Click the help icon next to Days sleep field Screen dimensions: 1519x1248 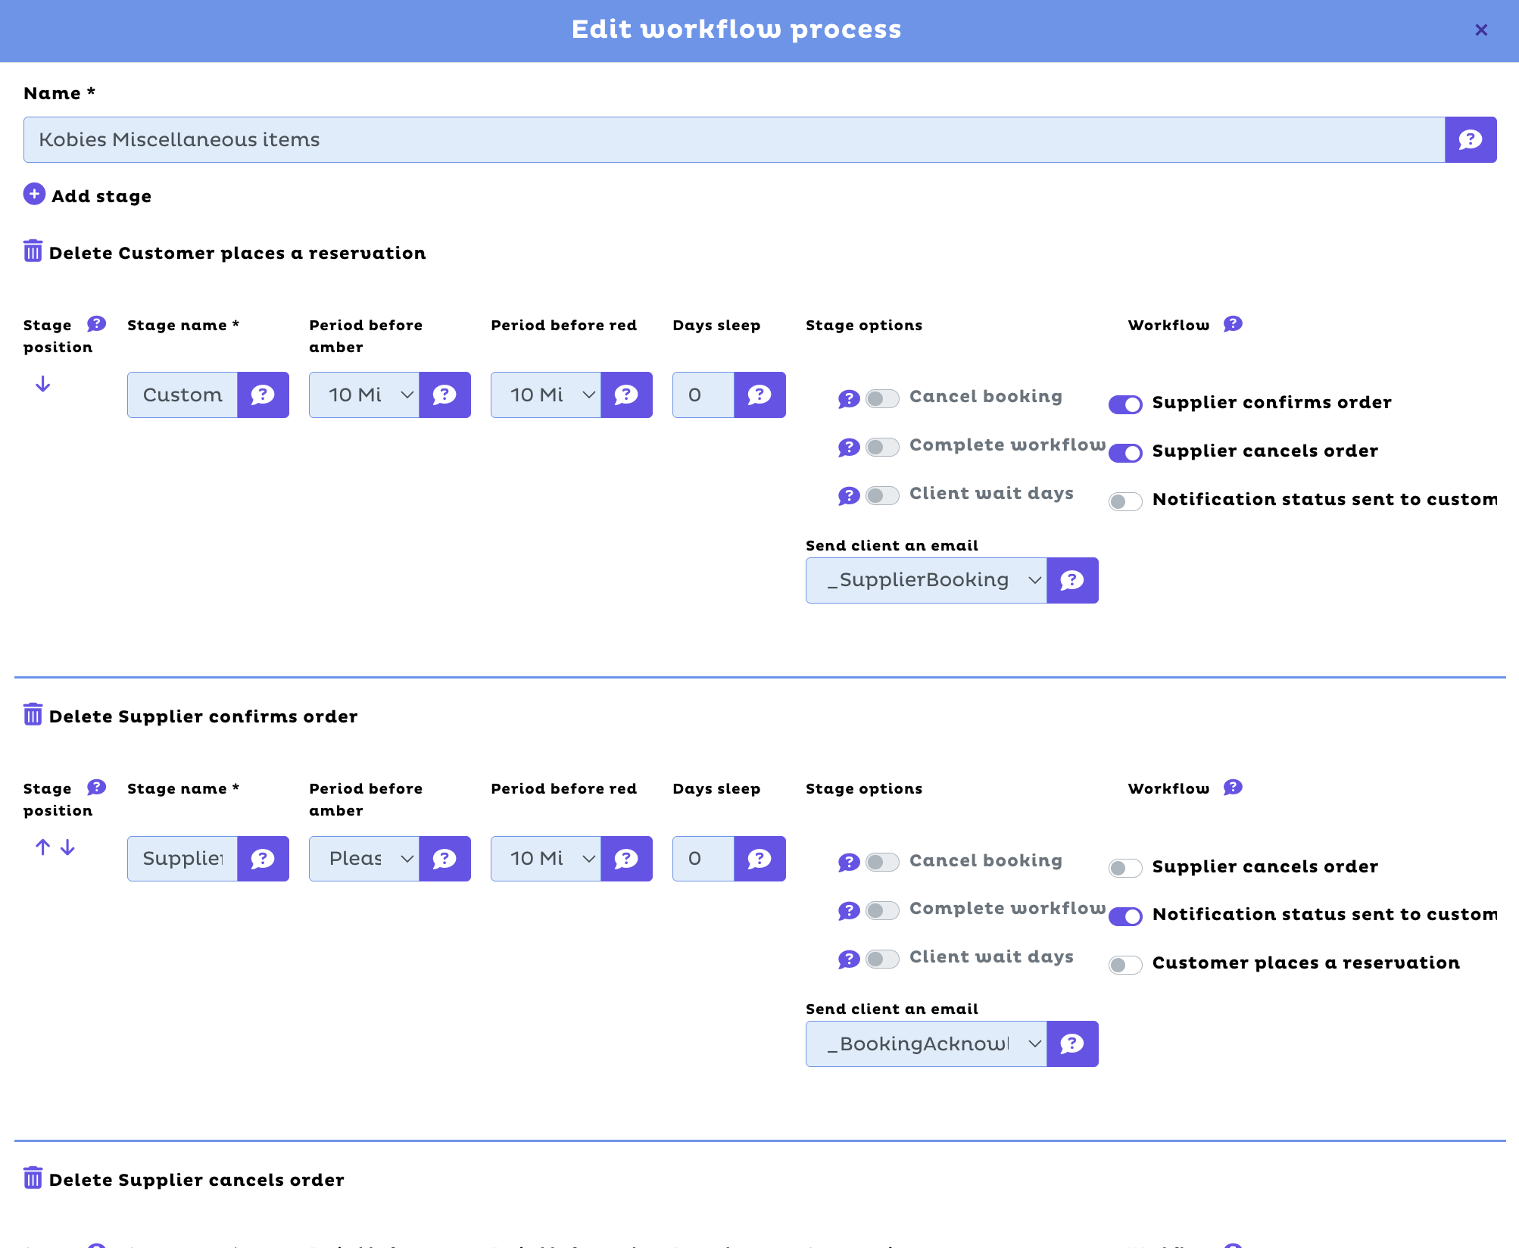(x=759, y=395)
